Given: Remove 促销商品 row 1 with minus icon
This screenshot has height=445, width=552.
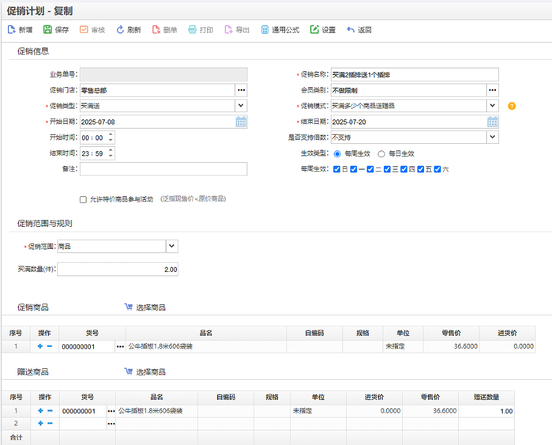Looking at the screenshot, I should pyautogui.click(x=49, y=346).
